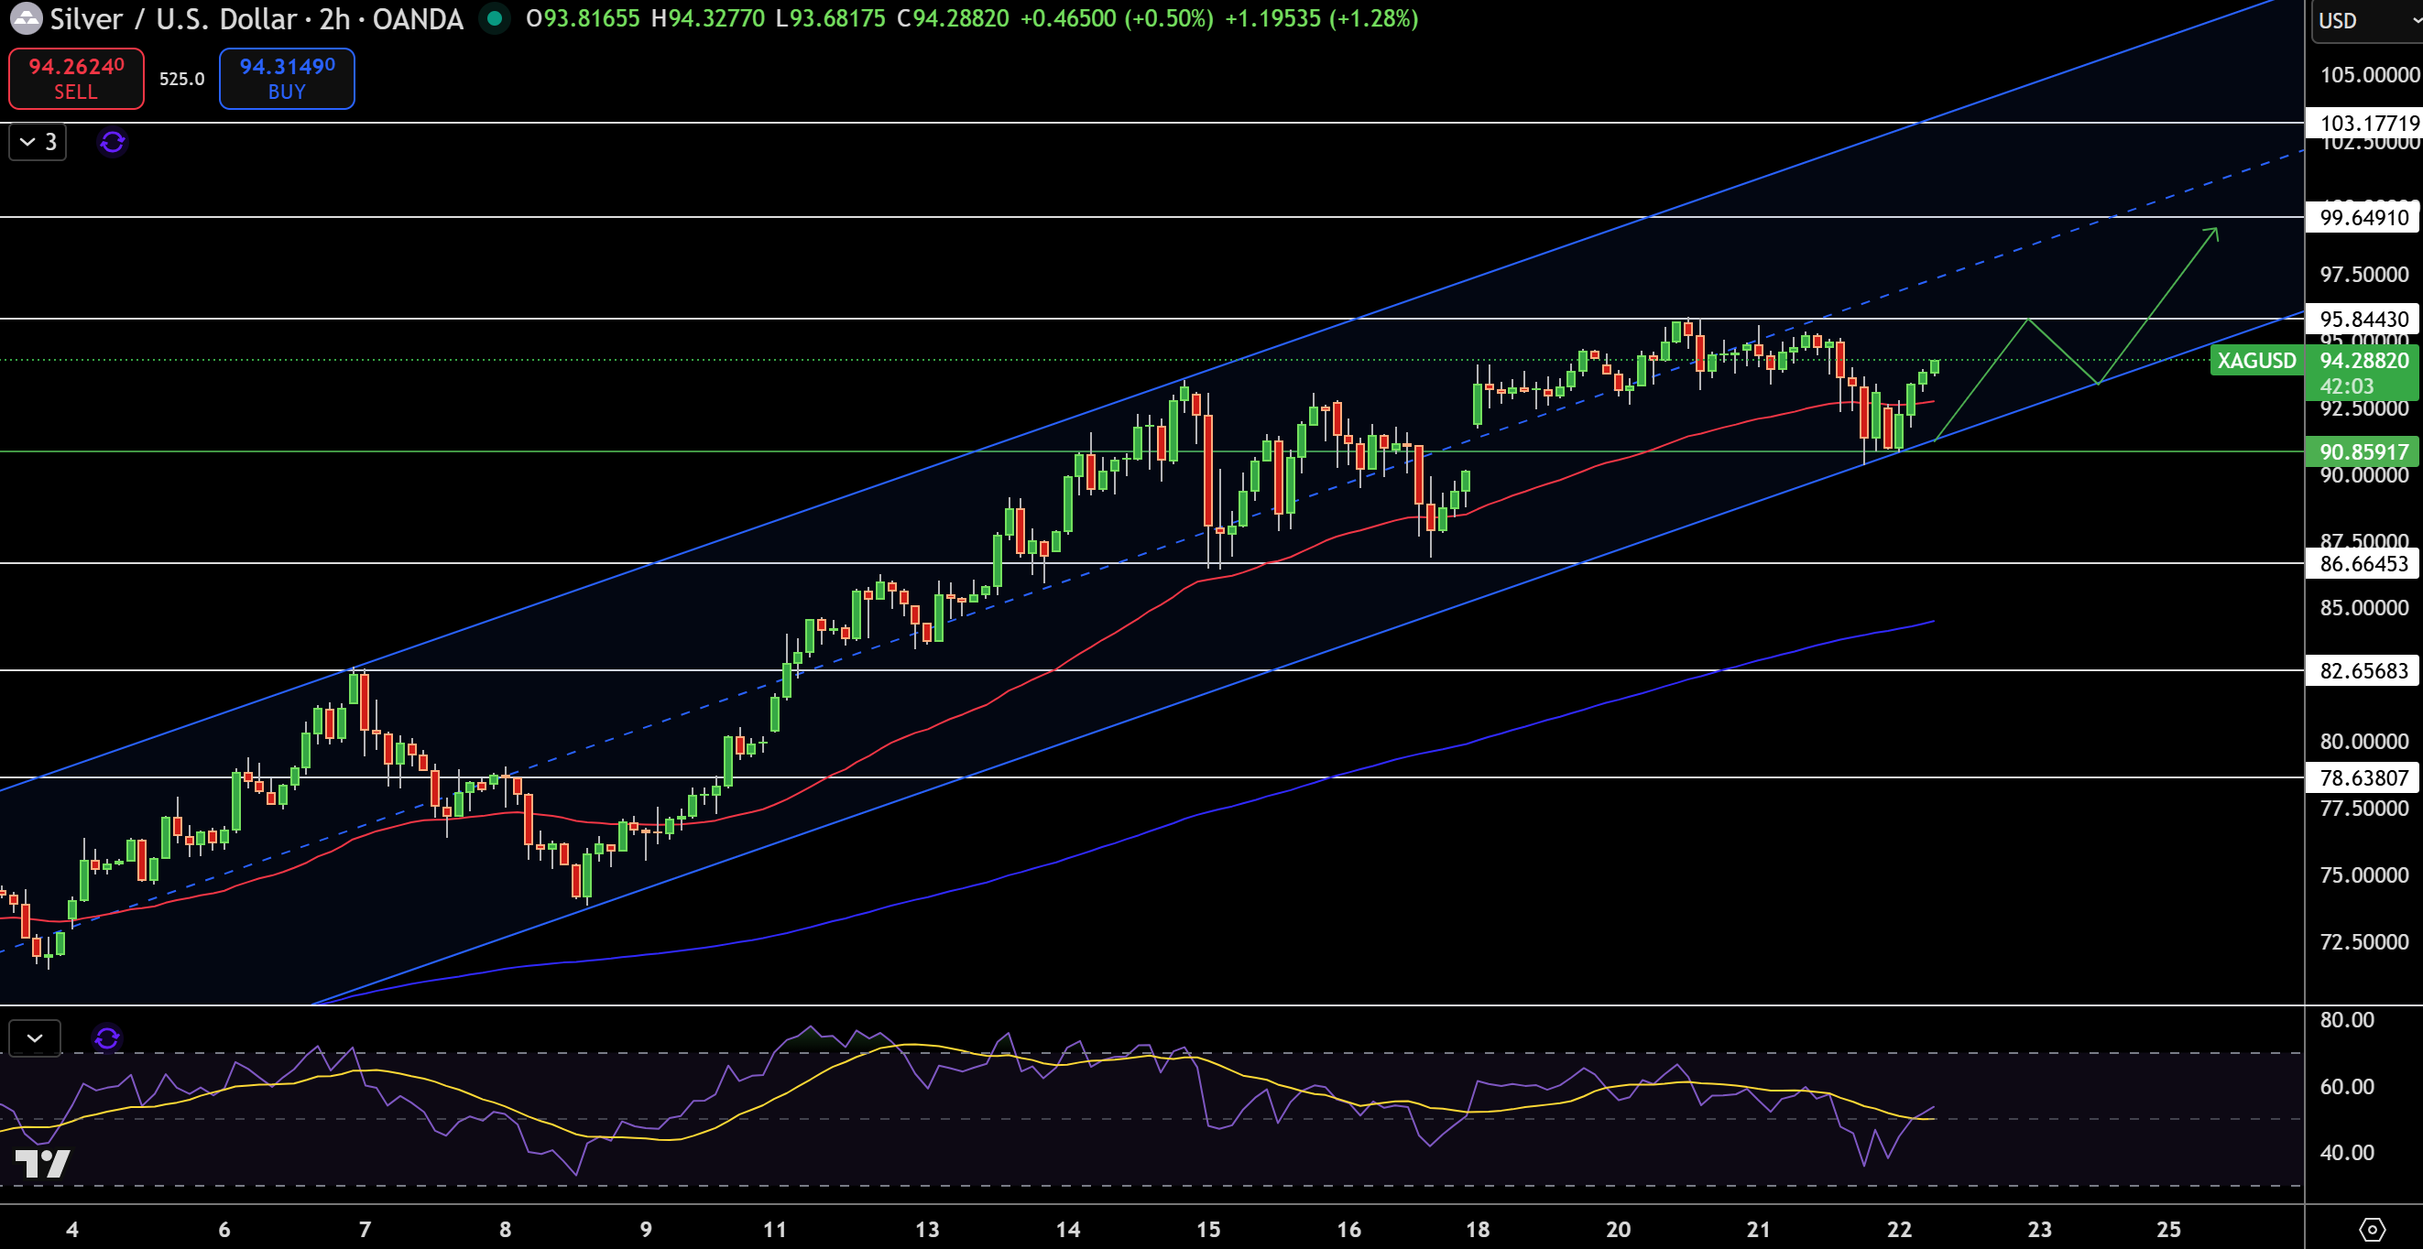Click the 85.00000 price axis value
The height and width of the screenshot is (1249, 2423).
(2364, 608)
